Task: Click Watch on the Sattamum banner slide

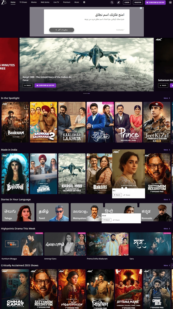Action: click(x=163, y=85)
